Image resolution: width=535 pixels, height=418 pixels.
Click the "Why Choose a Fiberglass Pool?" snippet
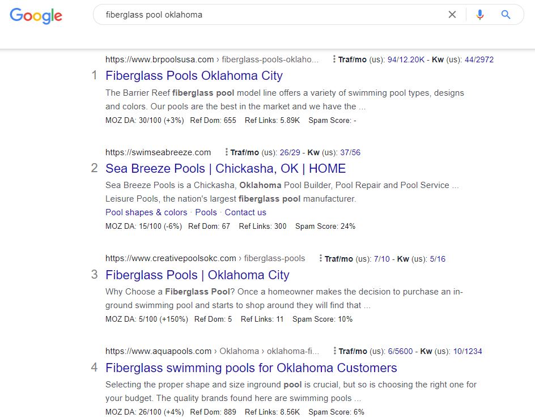click(x=284, y=298)
